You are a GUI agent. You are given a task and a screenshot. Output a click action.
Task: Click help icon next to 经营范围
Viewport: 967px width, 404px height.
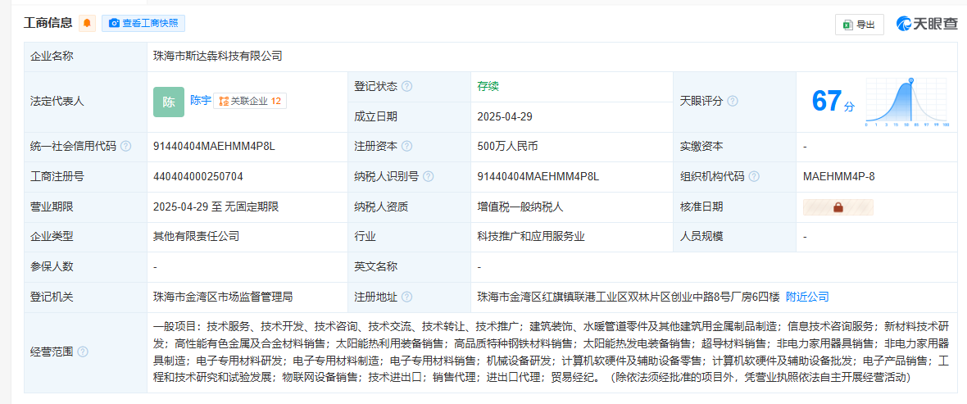coord(83,352)
